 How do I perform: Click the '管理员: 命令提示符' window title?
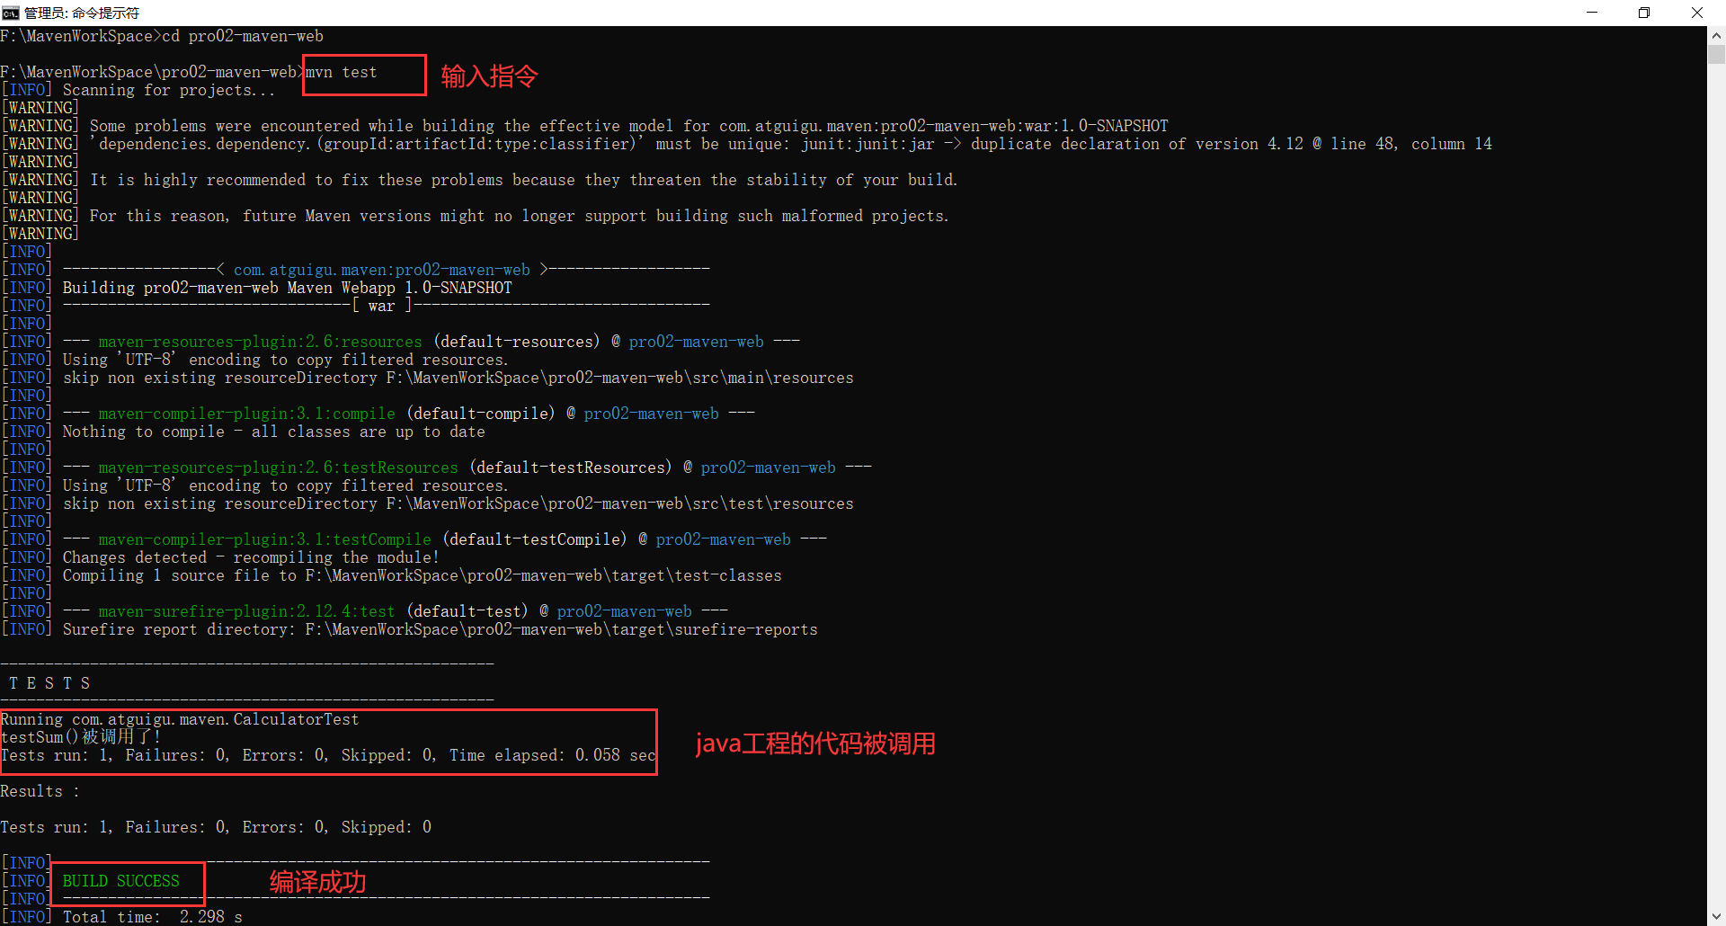(x=82, y=13)
